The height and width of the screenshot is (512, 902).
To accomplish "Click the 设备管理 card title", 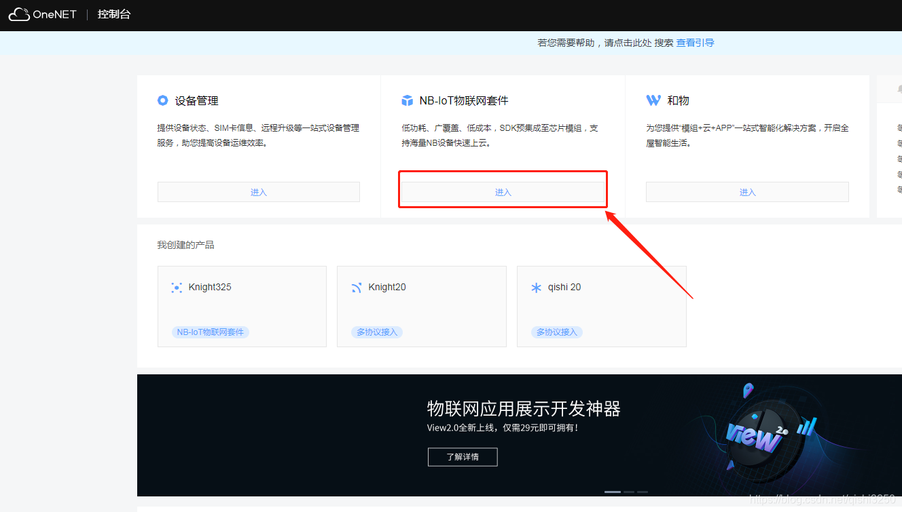I will pos(197,100).
